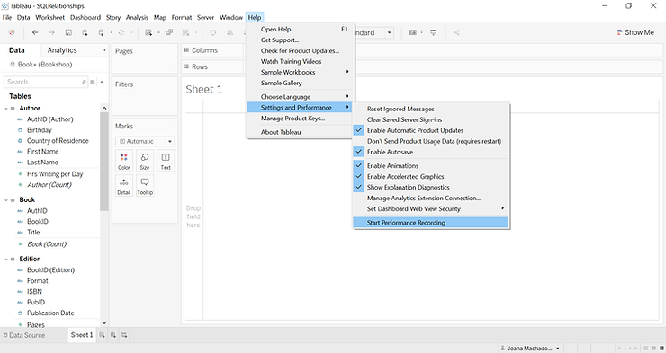Image resolution: width=666 pixels, height=353 pixels.
Task: Select the Sheet 1 tab
Action: click(x=82, y=335)
